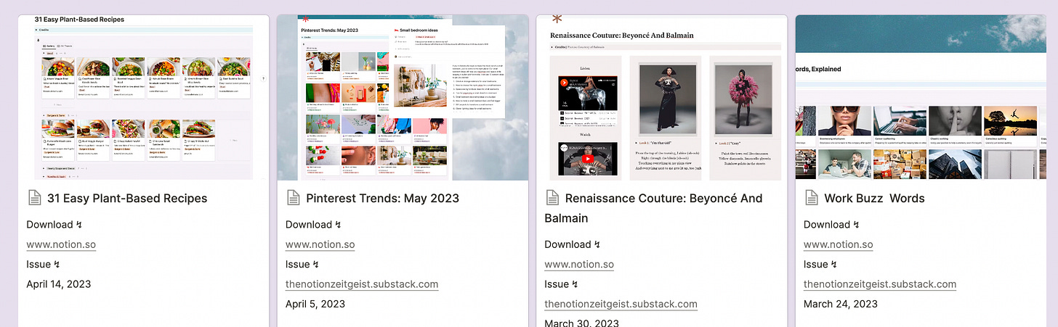
Task: Click page icon beside 31 Easy Plant-Based Recipes
Action: point(33,198)
